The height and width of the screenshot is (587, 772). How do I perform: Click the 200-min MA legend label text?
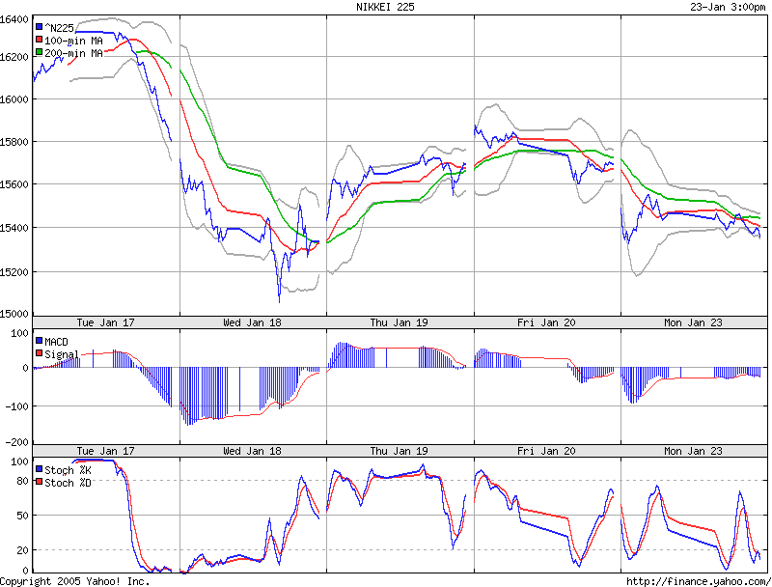[74, 53]
